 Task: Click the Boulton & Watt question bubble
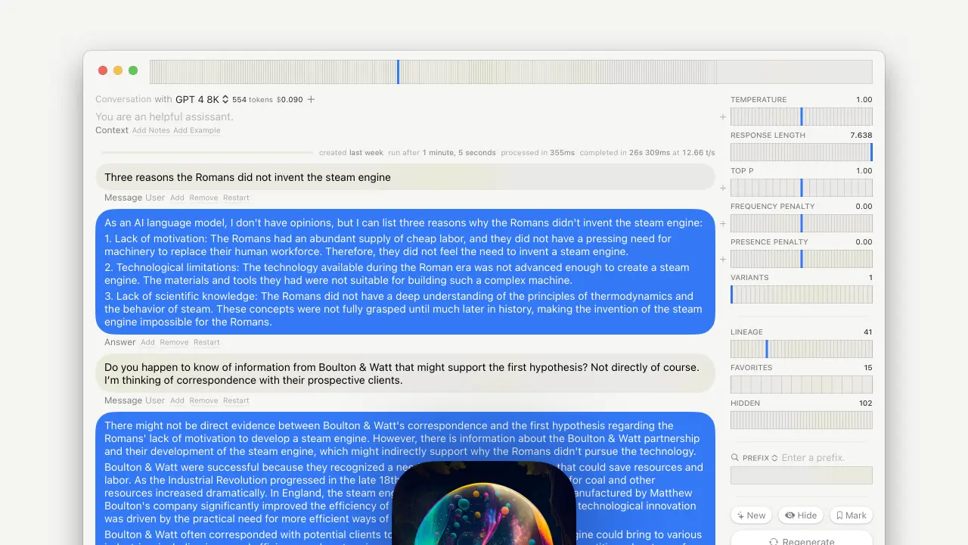click(405, 373)
